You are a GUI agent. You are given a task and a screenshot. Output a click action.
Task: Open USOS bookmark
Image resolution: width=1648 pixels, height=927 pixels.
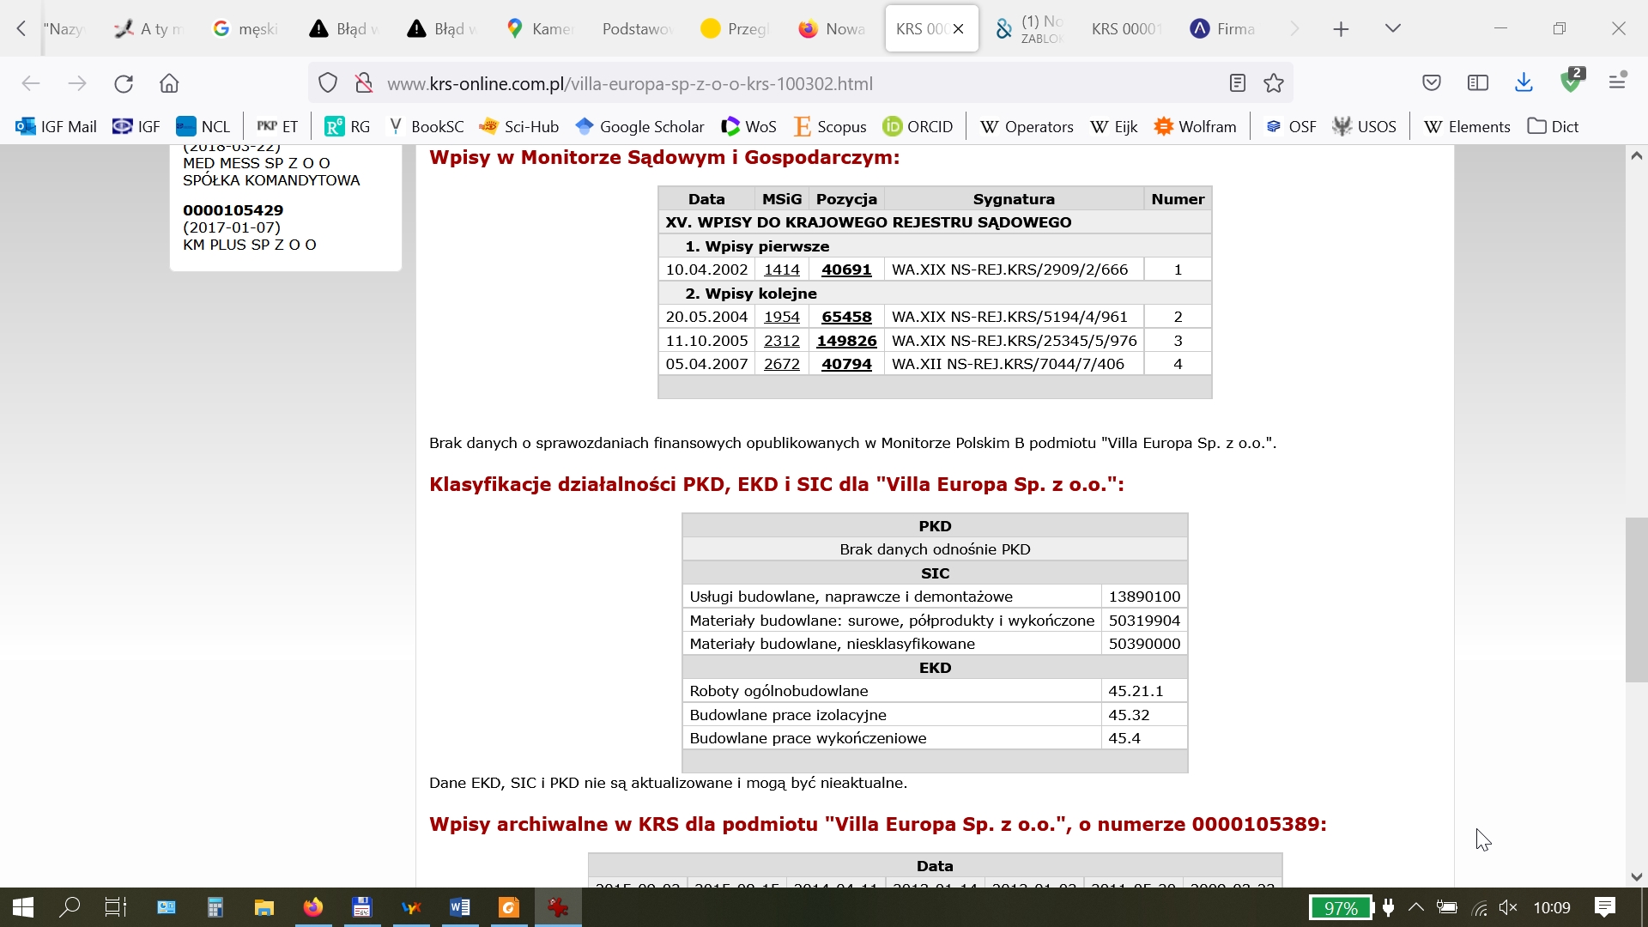point(1365,127)
